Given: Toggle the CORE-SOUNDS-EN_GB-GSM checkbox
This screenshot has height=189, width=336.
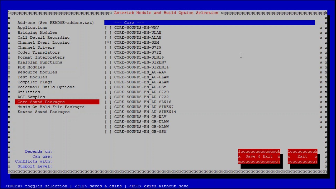Looking at the screenshot, I should tap(108, 132).
